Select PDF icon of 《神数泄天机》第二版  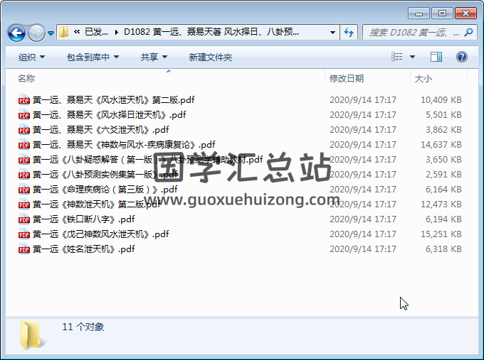pos(24,204)
